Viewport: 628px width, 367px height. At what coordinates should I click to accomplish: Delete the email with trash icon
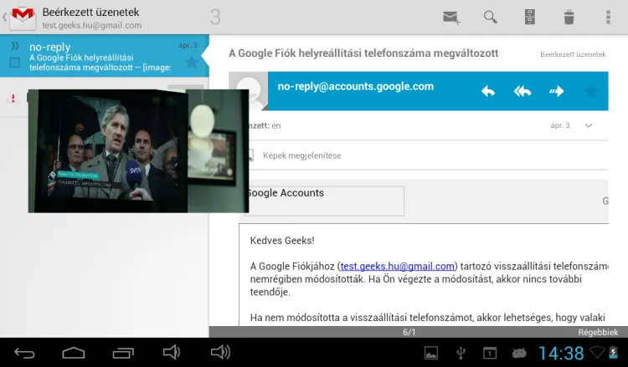point(569,17)
